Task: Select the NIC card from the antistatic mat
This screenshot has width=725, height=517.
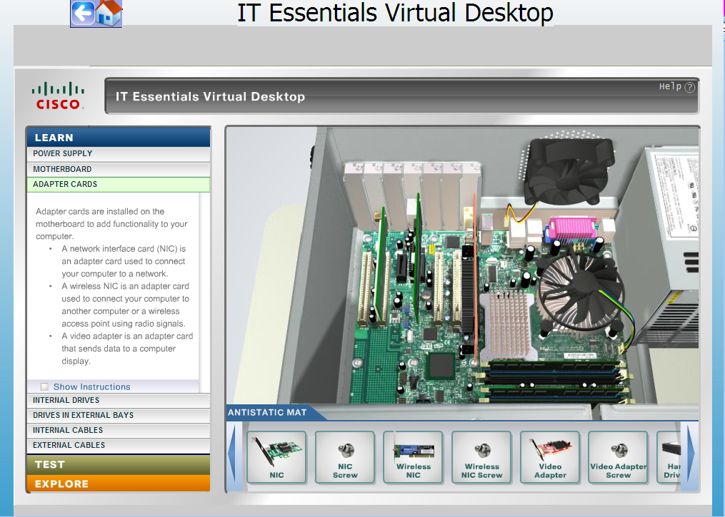Action: 276,457
